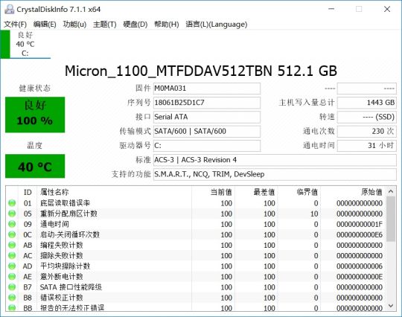Click the power on count value 230 次
Screen dimensions: 402x317
click(367, 132)
